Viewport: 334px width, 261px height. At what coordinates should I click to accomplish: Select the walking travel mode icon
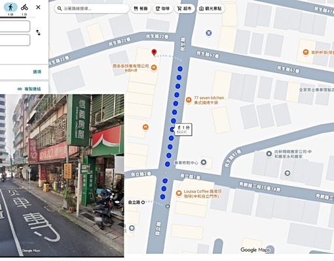[x=10, y=7]
